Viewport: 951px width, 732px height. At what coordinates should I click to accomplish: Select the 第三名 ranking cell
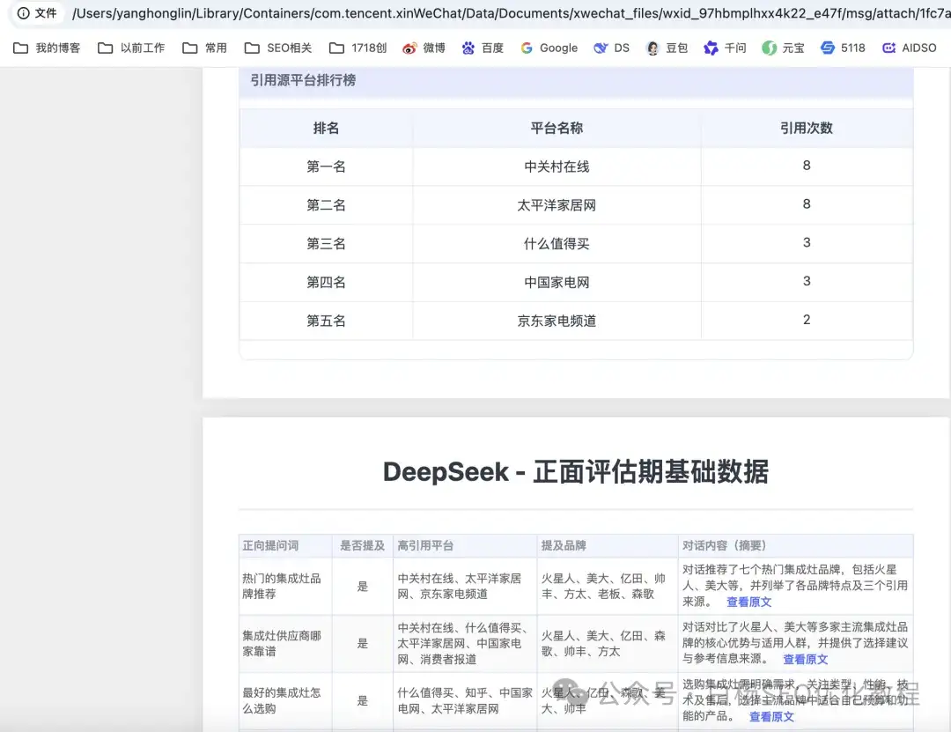(x=326, y=243)
